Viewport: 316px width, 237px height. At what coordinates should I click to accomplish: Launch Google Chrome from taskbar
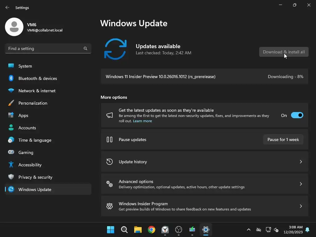point(151,230)
